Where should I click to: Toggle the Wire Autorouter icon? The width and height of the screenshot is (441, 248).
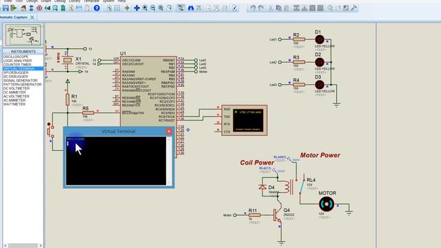(181, 8)
